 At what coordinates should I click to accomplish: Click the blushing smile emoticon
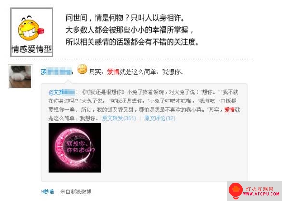coord(82,69)
